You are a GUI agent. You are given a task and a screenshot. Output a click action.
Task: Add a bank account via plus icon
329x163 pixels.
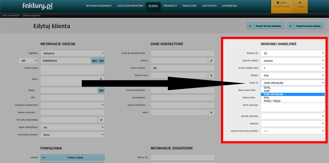pos(101,120)
